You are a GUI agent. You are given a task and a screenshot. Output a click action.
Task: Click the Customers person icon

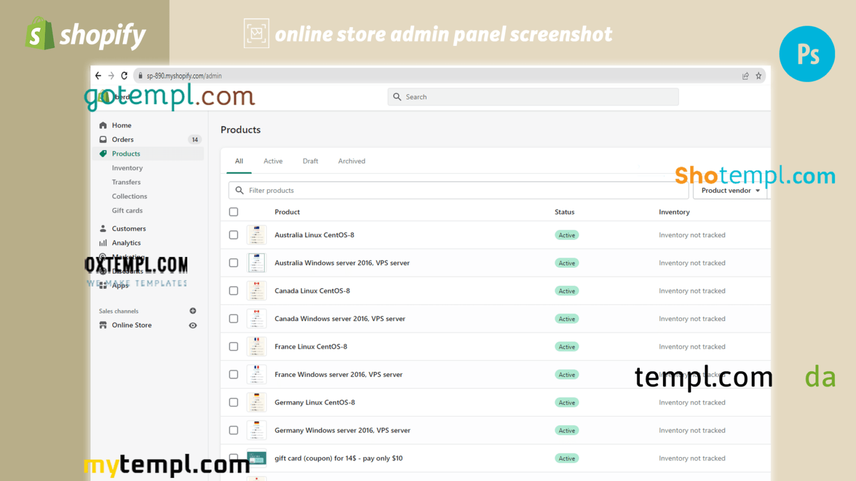click(103, 228)
